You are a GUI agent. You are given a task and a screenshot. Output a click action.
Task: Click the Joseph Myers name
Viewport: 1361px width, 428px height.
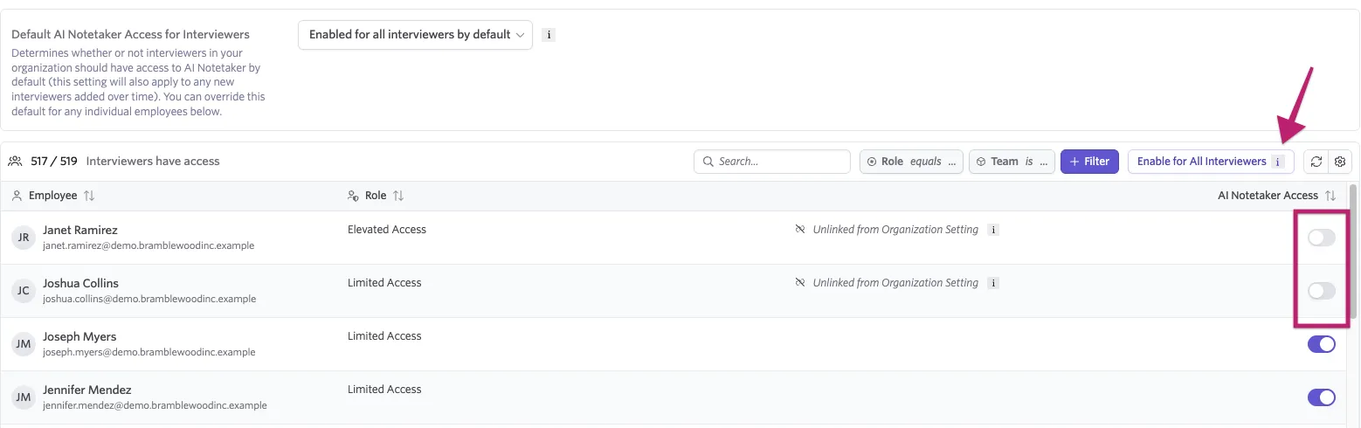point(79,336)
